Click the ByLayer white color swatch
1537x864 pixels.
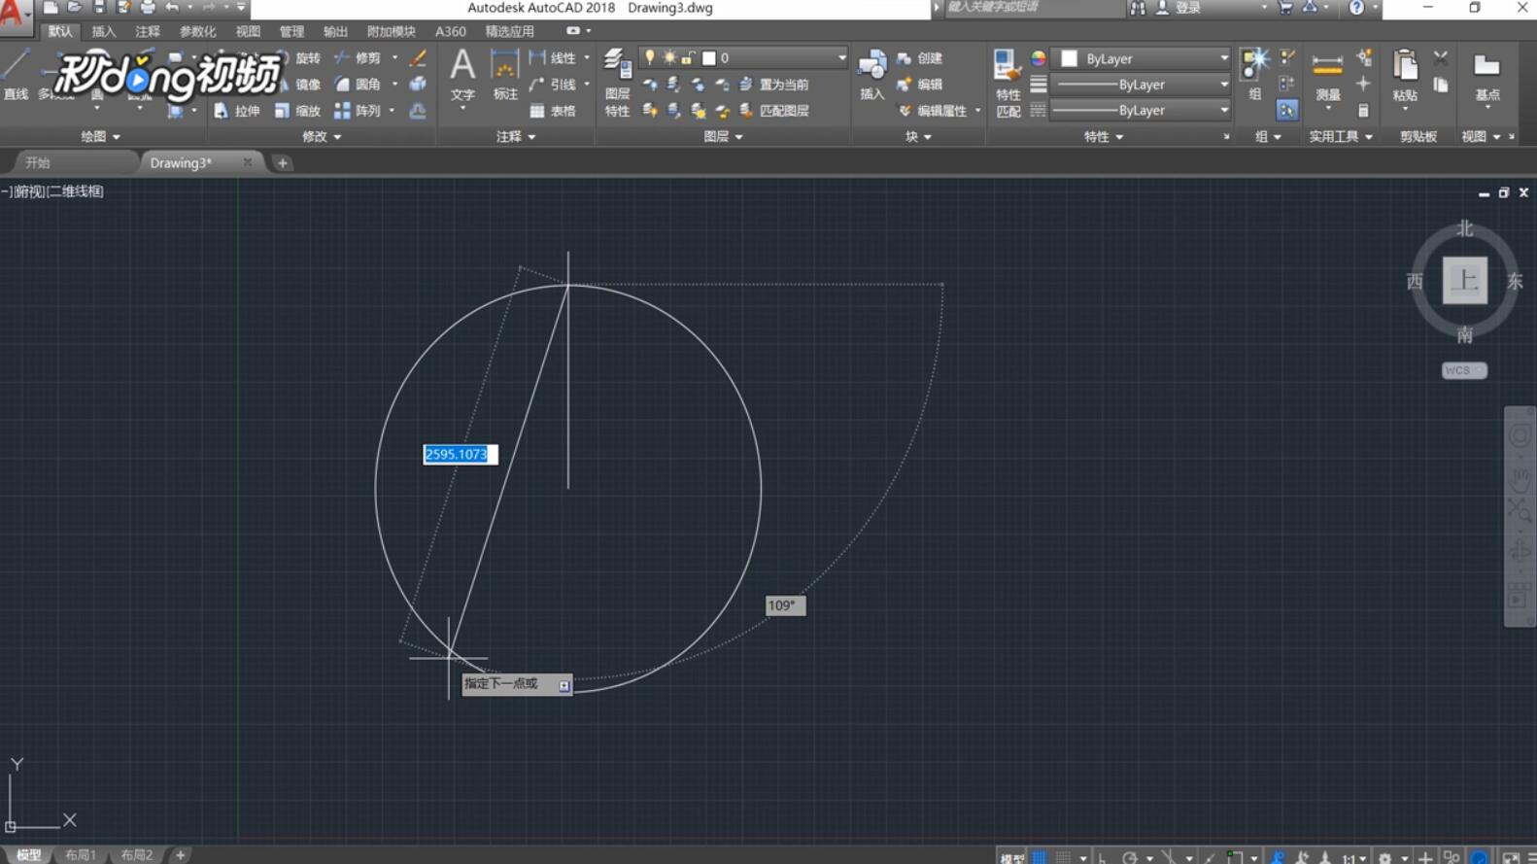tap(1070, 58)
